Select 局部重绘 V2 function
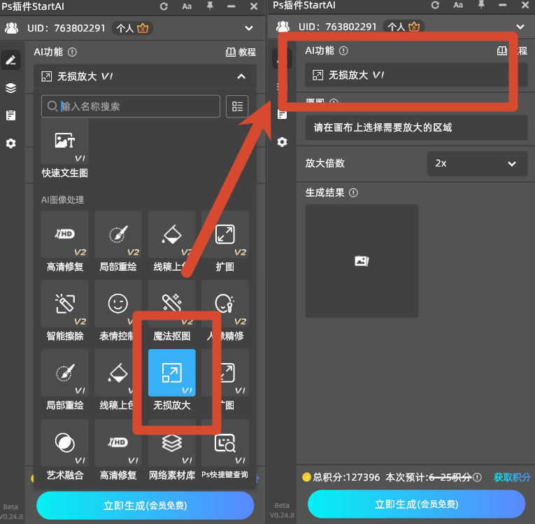The image size is (535, 524). [x=118, y=241]
